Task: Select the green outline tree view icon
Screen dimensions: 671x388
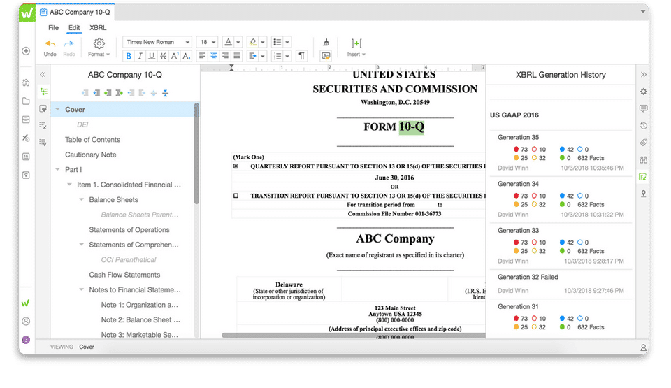Action: [x=43, y=92]
